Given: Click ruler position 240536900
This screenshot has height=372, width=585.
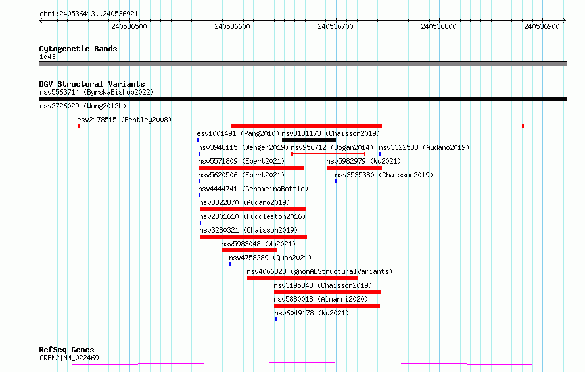Looking at the screenshot, I should pyautogui.click(x=542, y=26).
